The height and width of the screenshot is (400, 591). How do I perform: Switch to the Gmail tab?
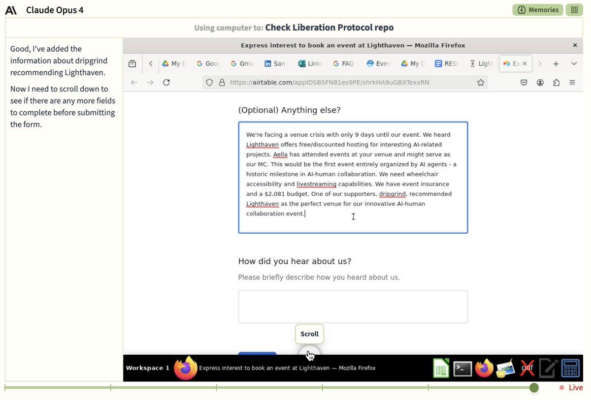point(242,63)
